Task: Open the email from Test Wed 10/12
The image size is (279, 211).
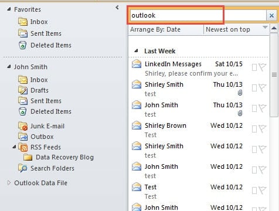Action: click(x=199, y=192)
